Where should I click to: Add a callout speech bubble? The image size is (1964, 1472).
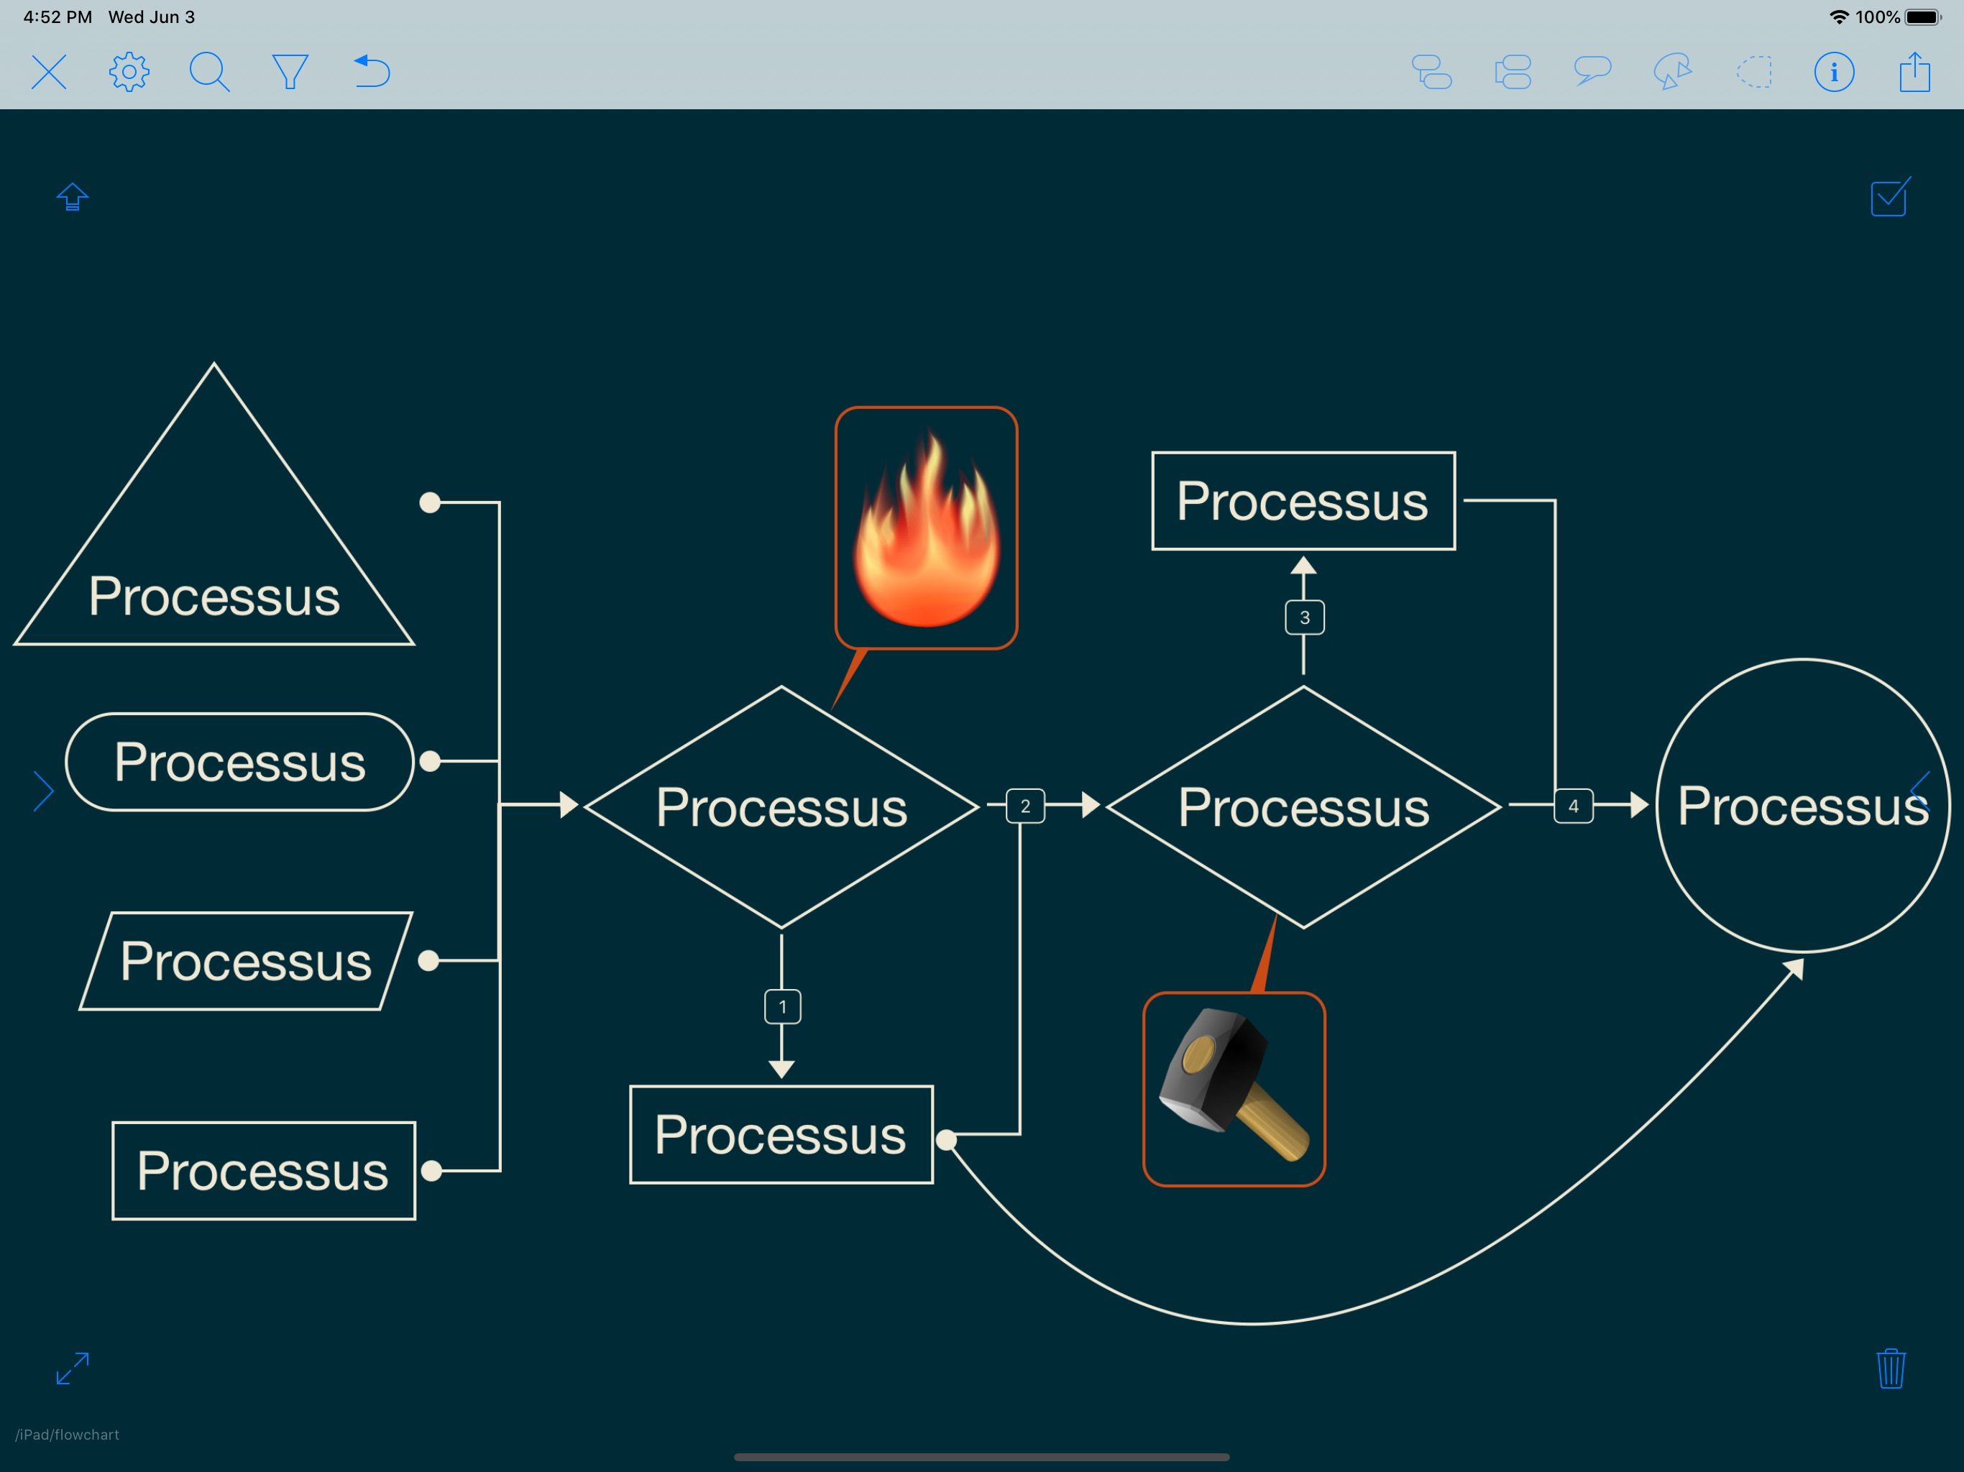point(1593,70)
